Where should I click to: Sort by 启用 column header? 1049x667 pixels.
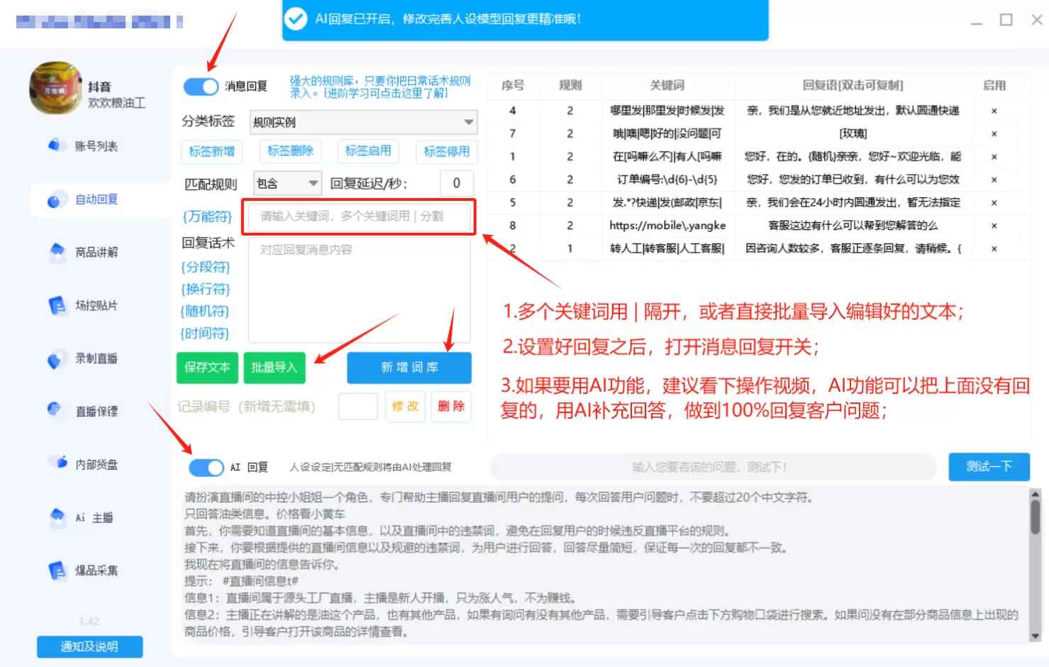(994, 85)
